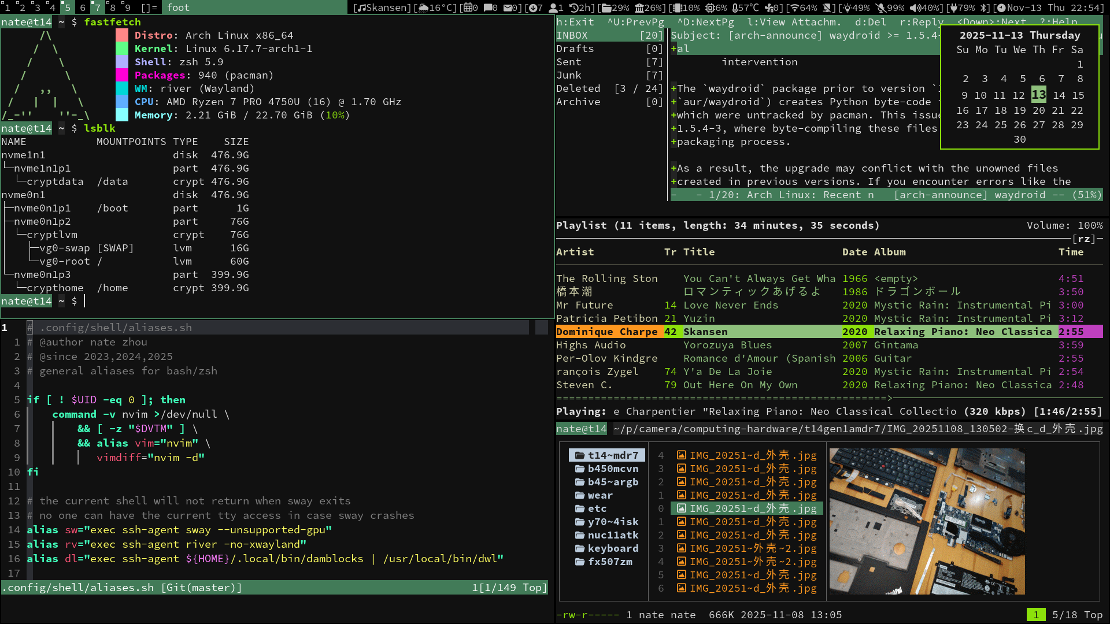Click the folder icon for keyboard
The width and height of the screenshot is (1110, 624).
point(579,548)
